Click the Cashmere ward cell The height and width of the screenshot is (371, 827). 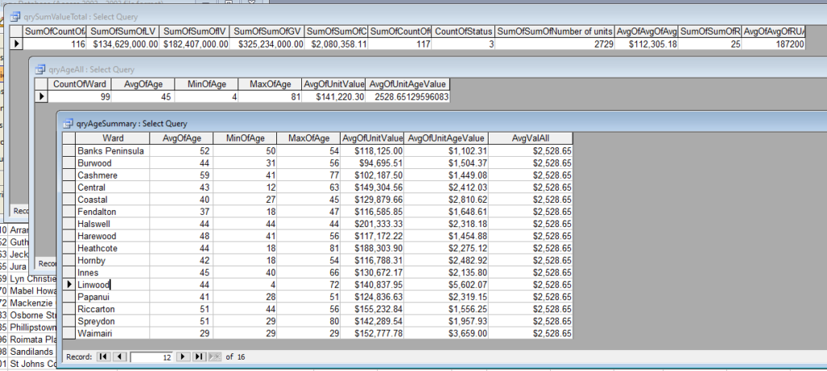coord(113,175)
